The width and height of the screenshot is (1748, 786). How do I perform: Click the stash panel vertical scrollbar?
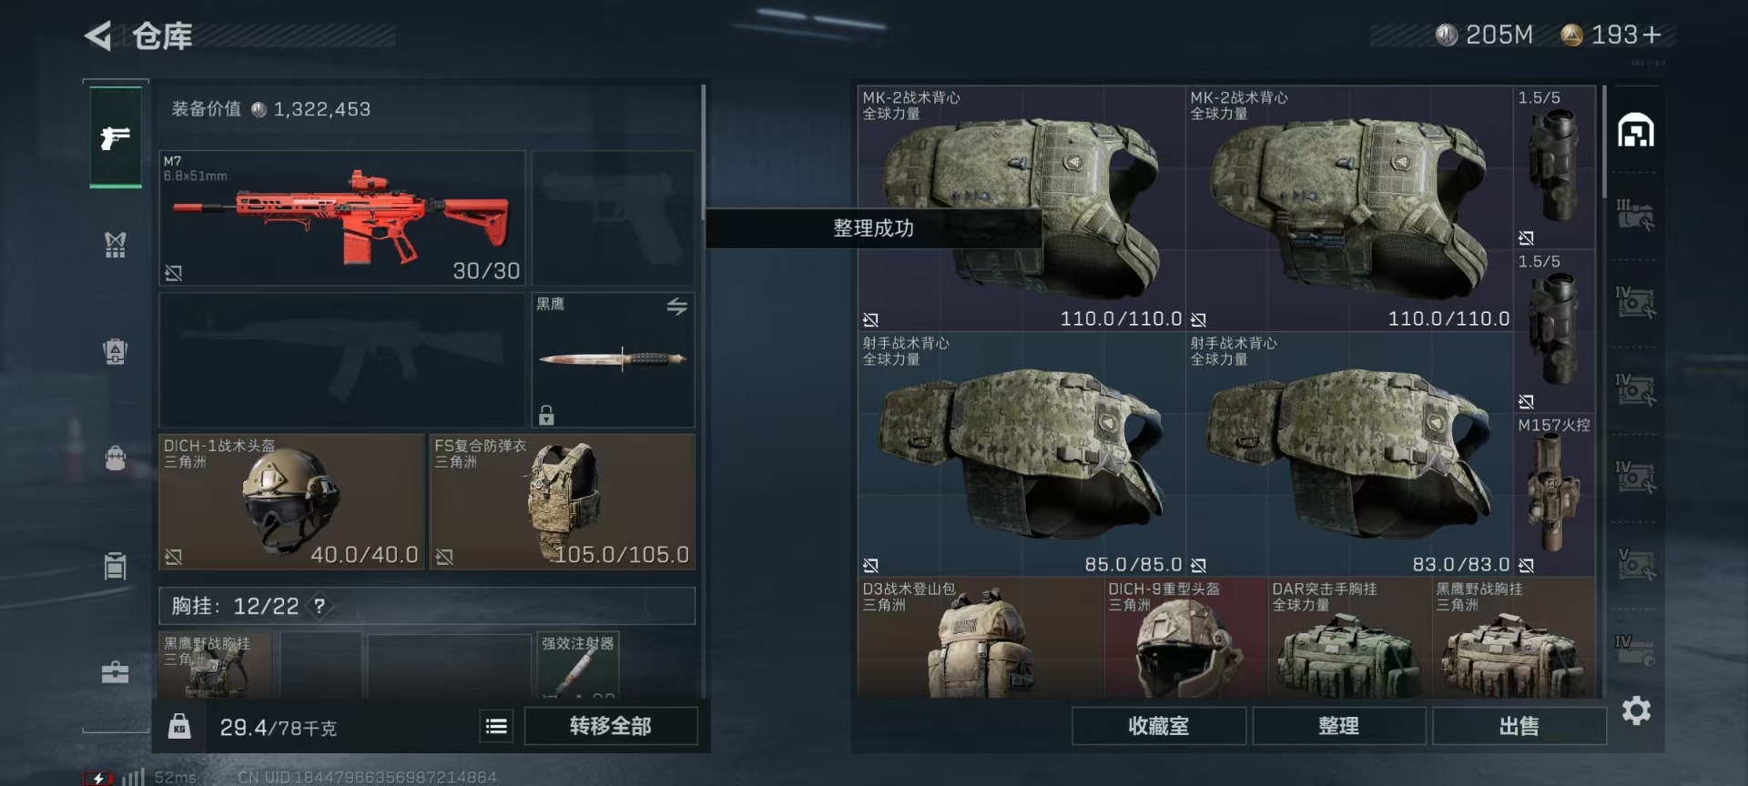click(x=1604, y=142)
